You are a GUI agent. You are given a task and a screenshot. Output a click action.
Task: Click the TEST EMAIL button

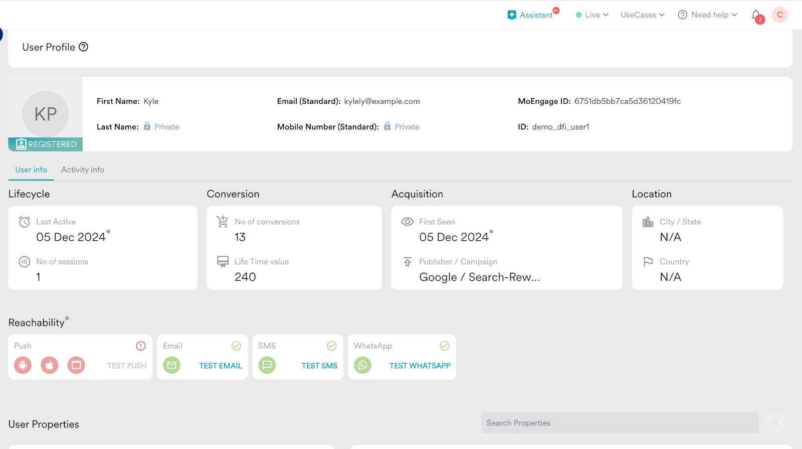221,366
